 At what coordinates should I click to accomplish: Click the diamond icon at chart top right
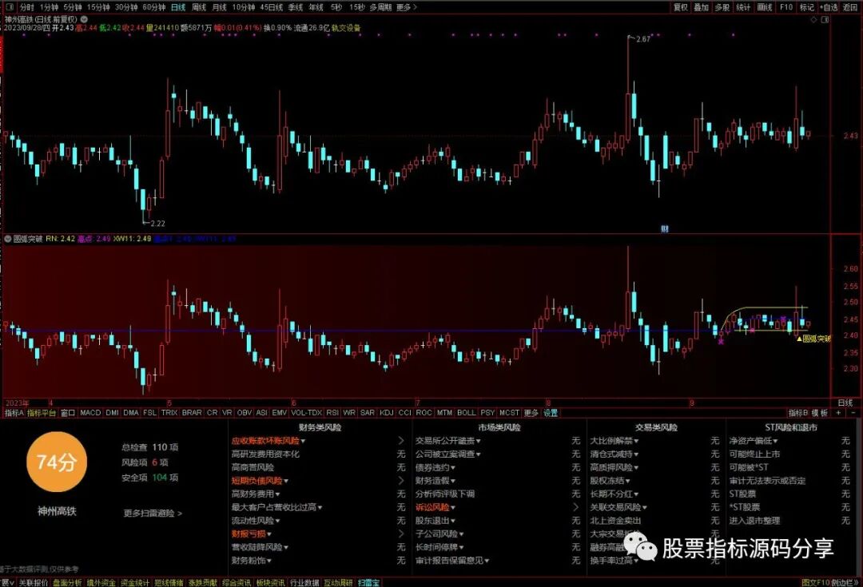(x=814, y=19)
